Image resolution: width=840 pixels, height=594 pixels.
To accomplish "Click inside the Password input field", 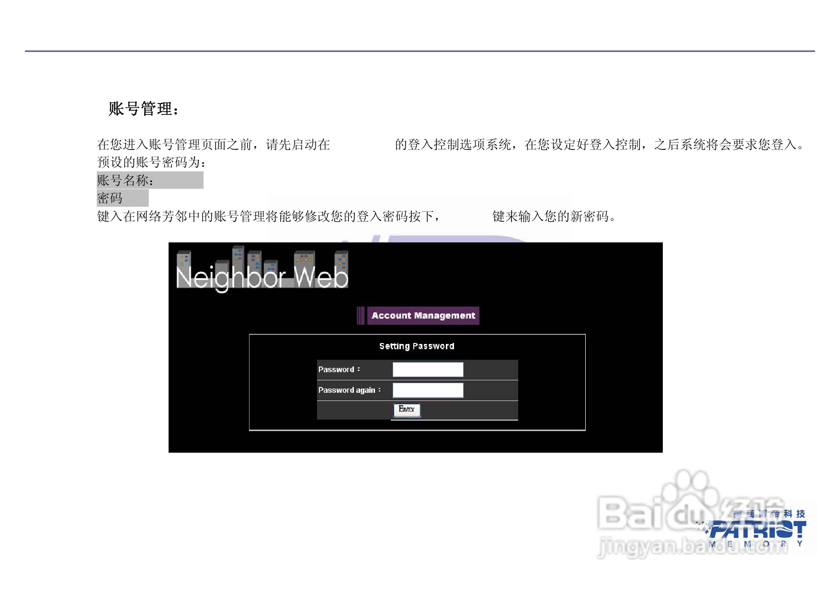I will [x=428, y=369].
